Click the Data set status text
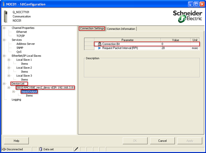206x153 pixels. [x=49, y=149]
